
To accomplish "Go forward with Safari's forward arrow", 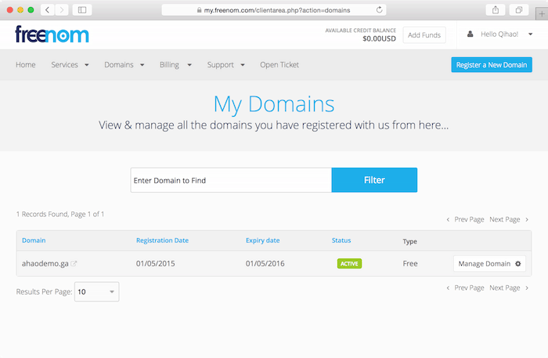I will click(62, 9).
